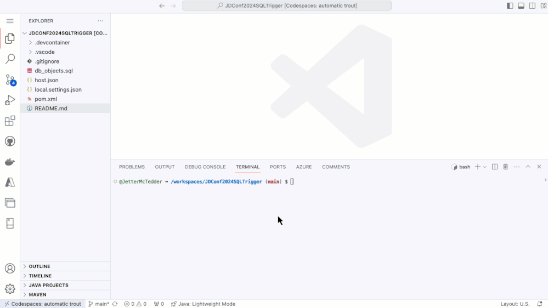Image resolution: width=548 pixels, height=308 pixels.
Task: Go forward with the navigation arrow
Action: pos(173,5)
